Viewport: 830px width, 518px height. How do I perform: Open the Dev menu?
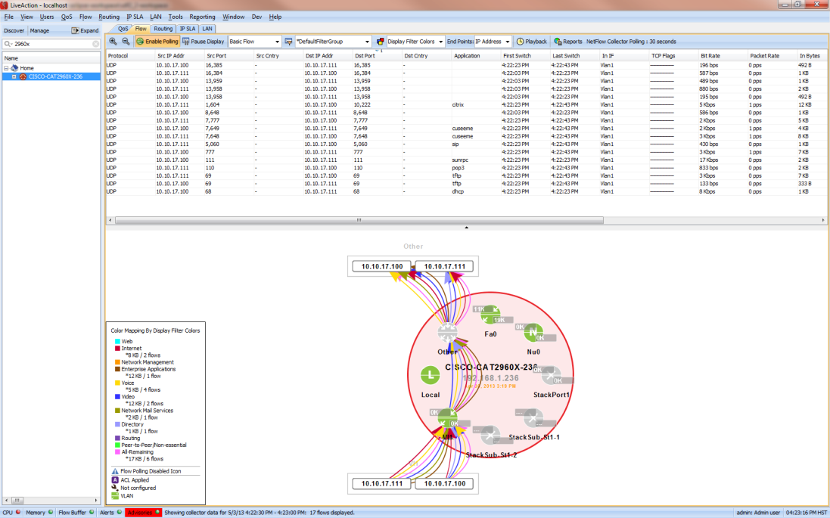click(256, 17)
